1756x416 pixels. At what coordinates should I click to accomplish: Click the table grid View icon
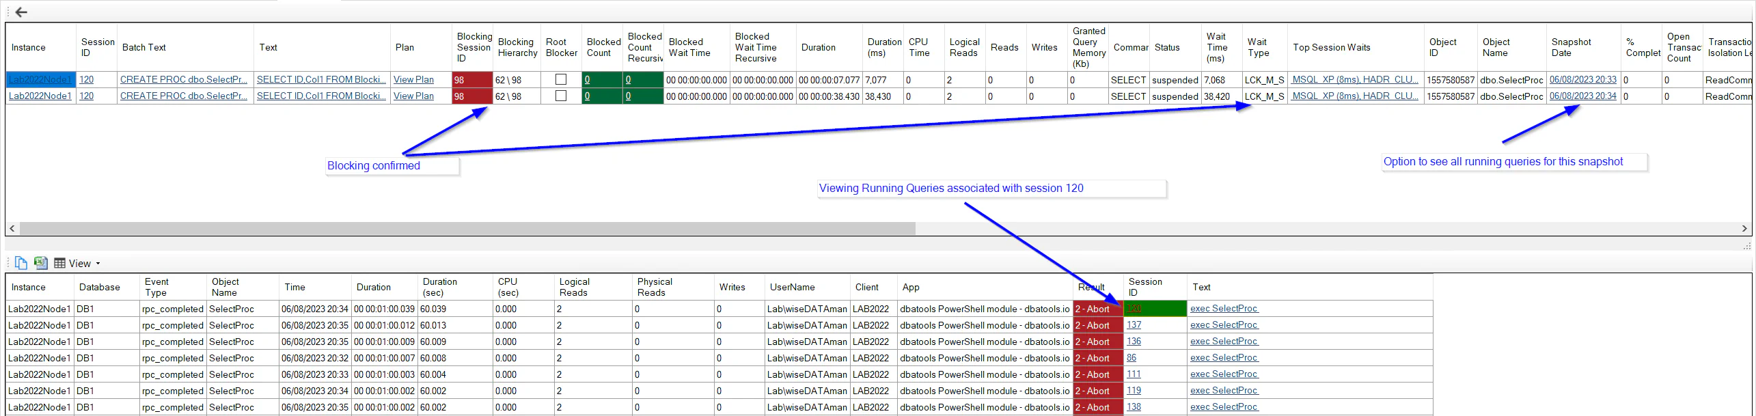click(x=60, y=264)
